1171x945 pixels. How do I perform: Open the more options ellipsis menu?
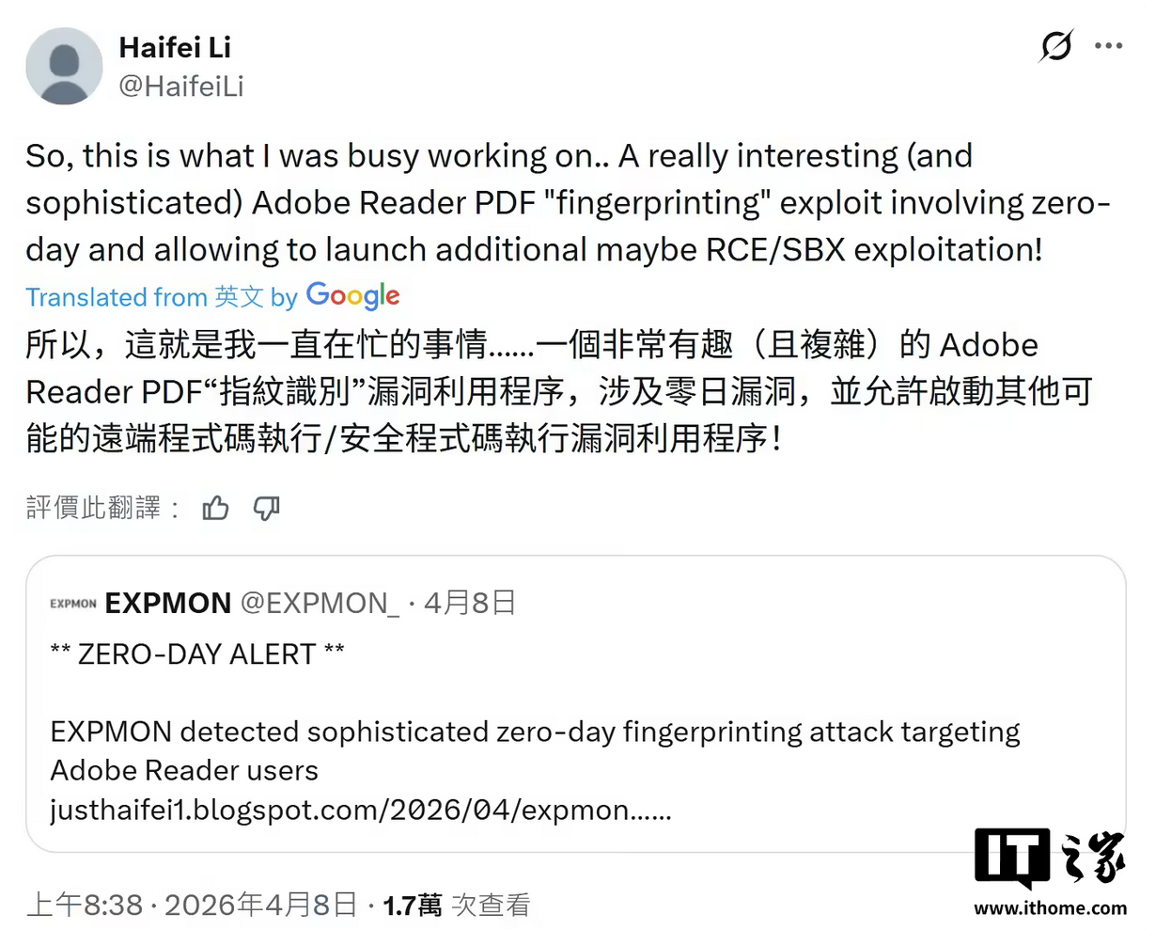pos(1110,44)
